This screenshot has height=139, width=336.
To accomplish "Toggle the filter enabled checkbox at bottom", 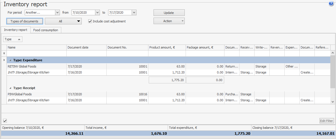I will [5, 121].
